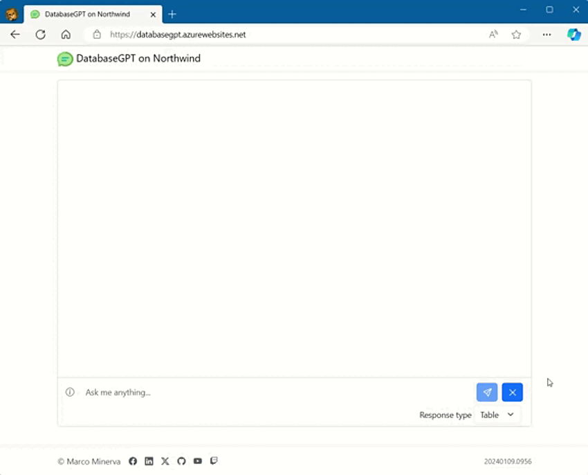Open Marco Minerva's Facebook link
Image resolution: width=588 pixels, height=475 pixels.
[x=133, y=460]
